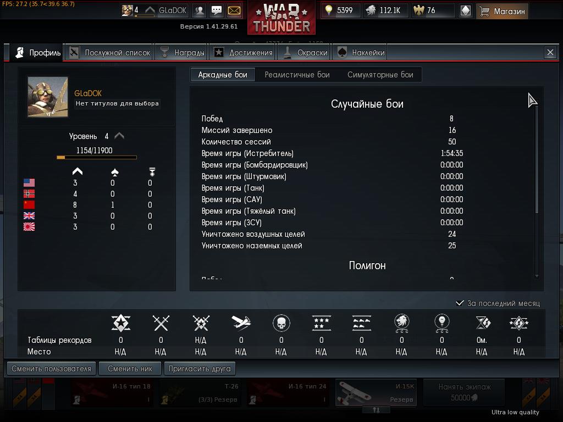Image resolution: width=563 pixels, height=422 pixels.
Task: Expand the level chevron next to Уровень 4
Action: 119,136
